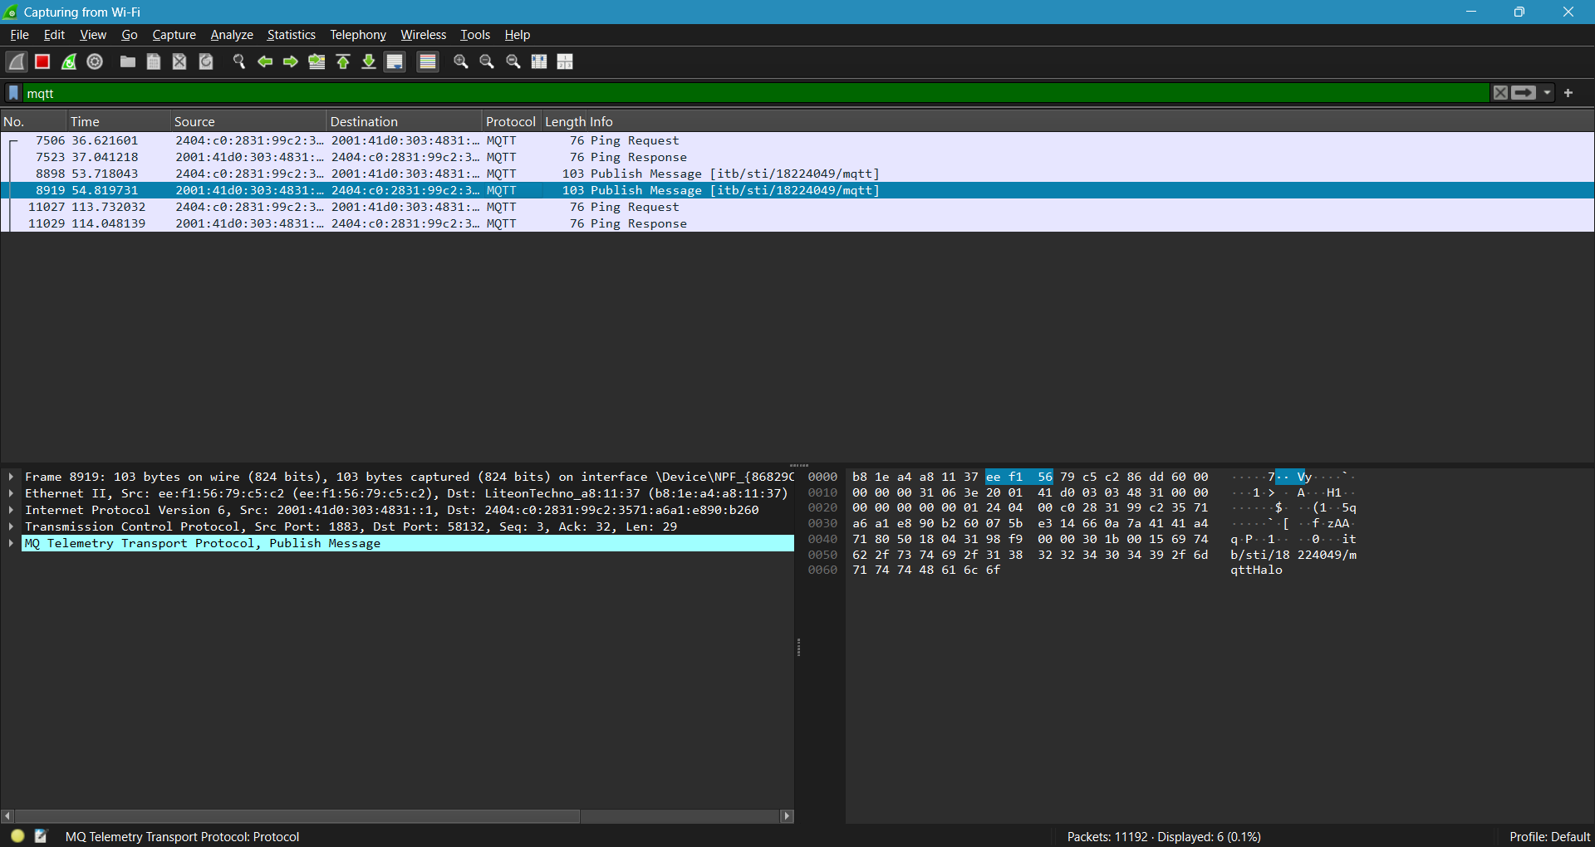
Task: Expand Internet Protocol Version 6 details
Action: pyautogui.click(x=11, y=510)
